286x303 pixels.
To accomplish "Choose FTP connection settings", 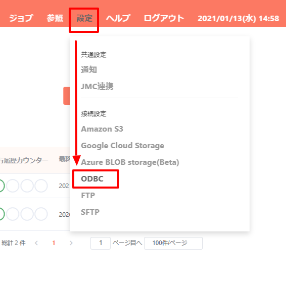I will coord(88,196).
